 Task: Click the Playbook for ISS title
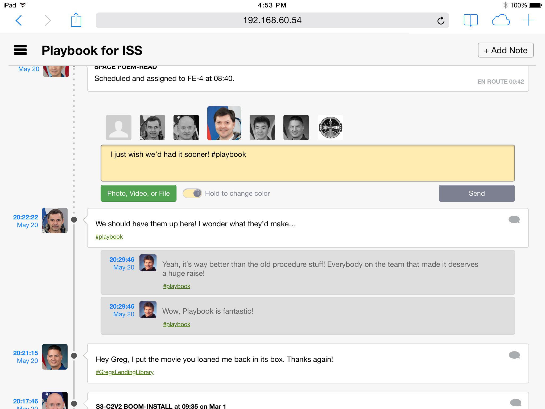[92, 50]
